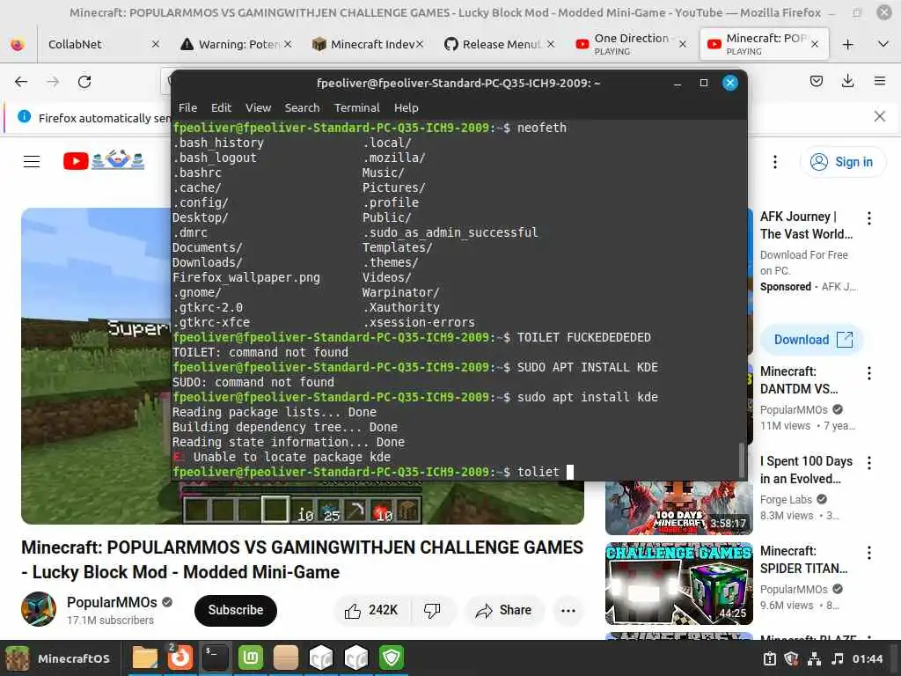The height and width of the screenshot is (676, 901).
Task: List all tabs with the chevron dropdown
Action: [883, 44]
